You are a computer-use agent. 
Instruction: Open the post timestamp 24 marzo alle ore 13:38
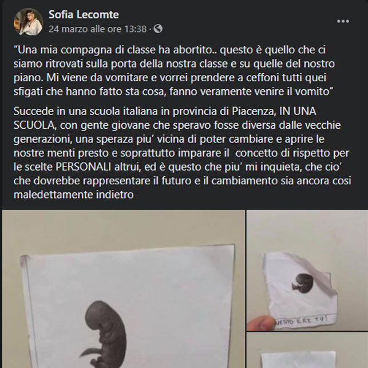pos(97,29)
